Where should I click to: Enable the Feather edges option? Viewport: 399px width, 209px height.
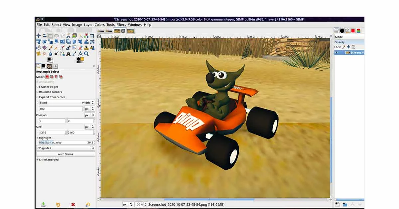click(x=38, y=87)
